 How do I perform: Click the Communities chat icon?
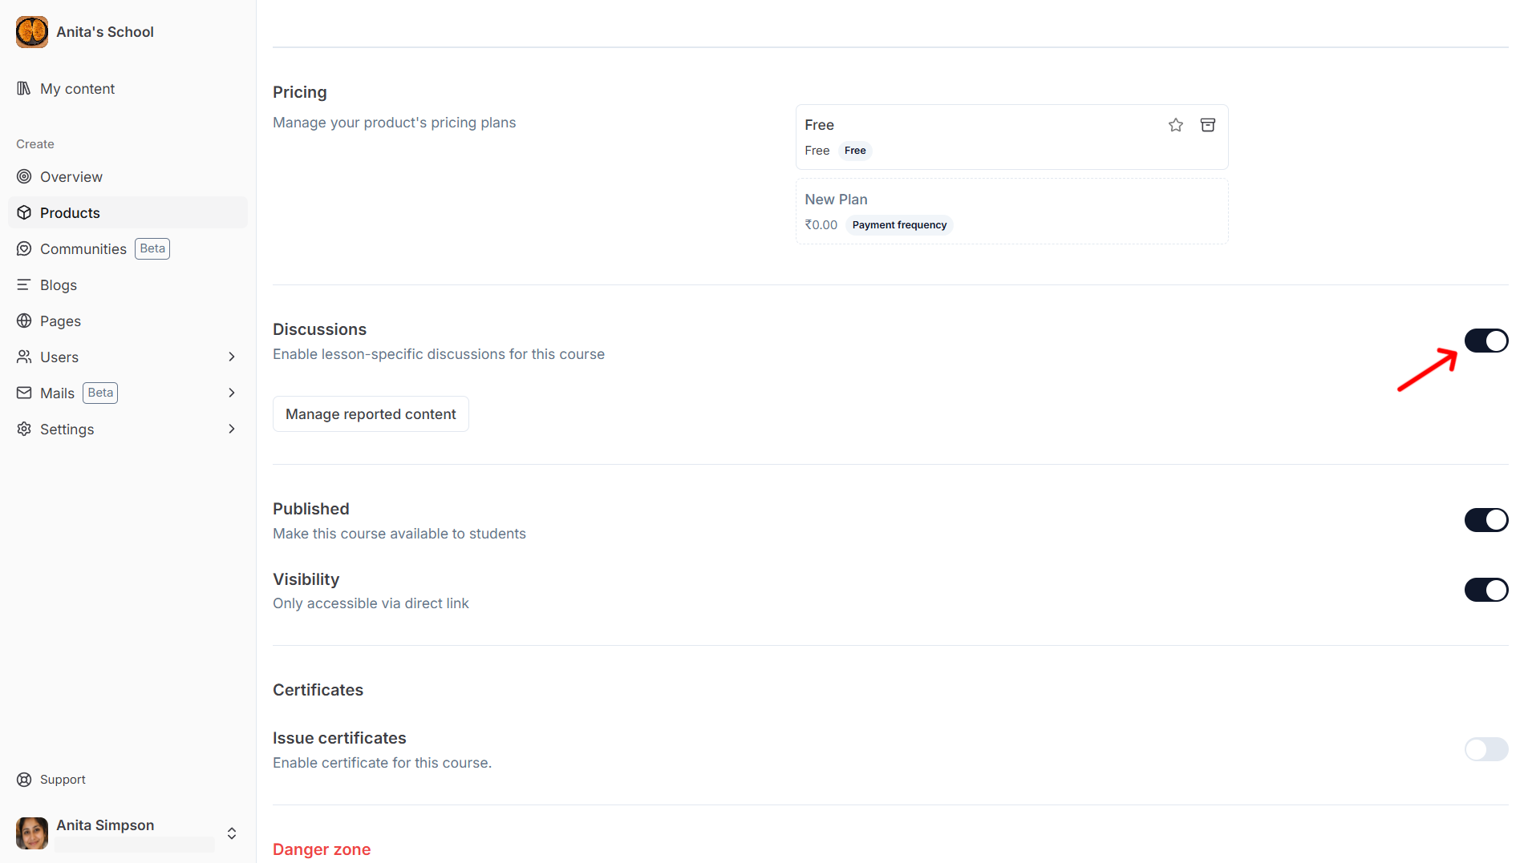pos(24,248)
